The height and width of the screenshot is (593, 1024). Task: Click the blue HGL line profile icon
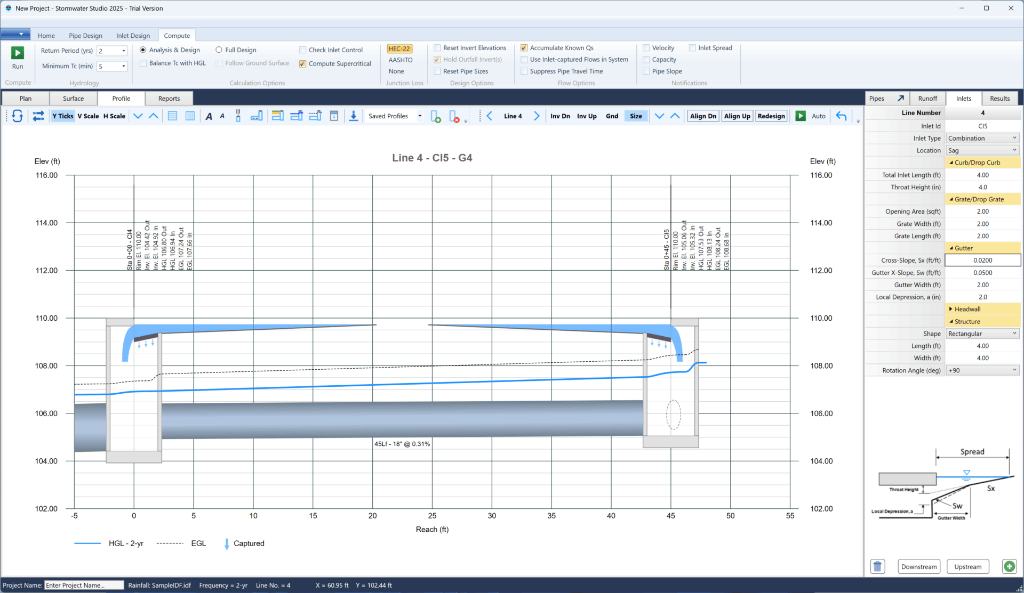tap(297, 116)
